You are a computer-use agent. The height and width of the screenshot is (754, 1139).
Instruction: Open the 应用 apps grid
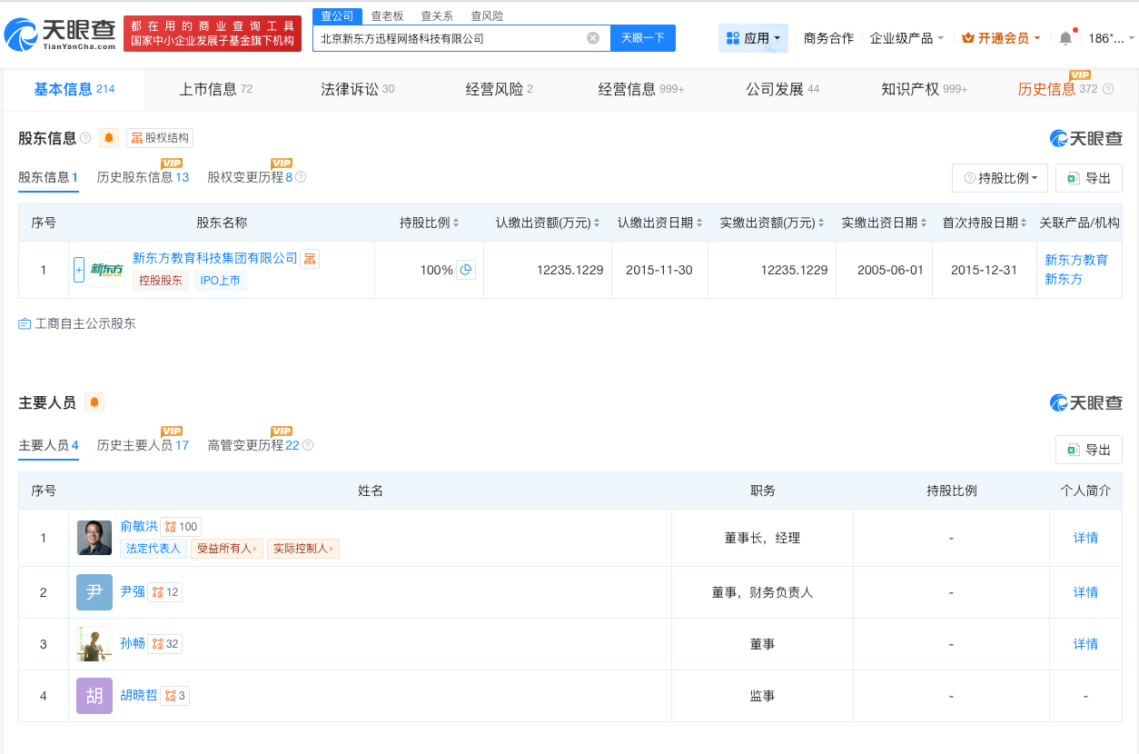tap(753, 36)
